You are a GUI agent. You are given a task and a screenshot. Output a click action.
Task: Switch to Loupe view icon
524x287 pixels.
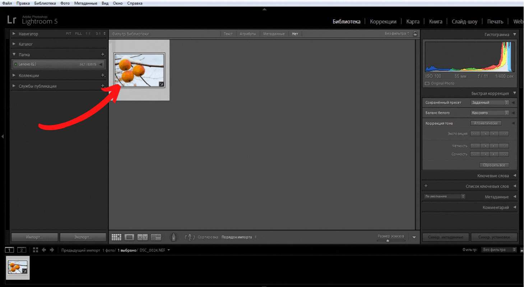[129, 237]
